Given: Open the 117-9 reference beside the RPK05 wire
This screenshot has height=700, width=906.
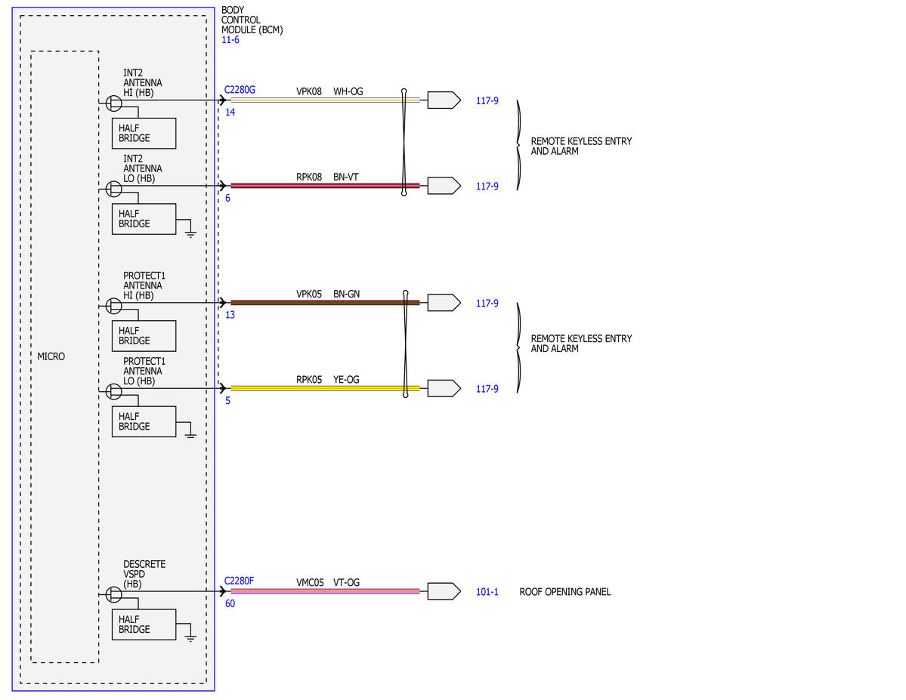Looking at the screenshot, I should click(x=487, y=389).
